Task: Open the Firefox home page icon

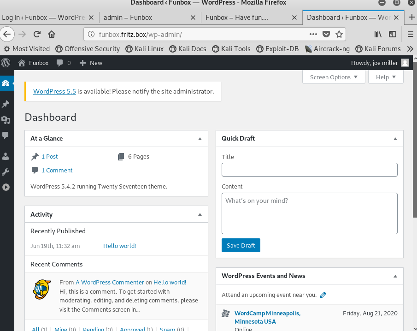Action: pyautogui.click(x=52, y=34)
